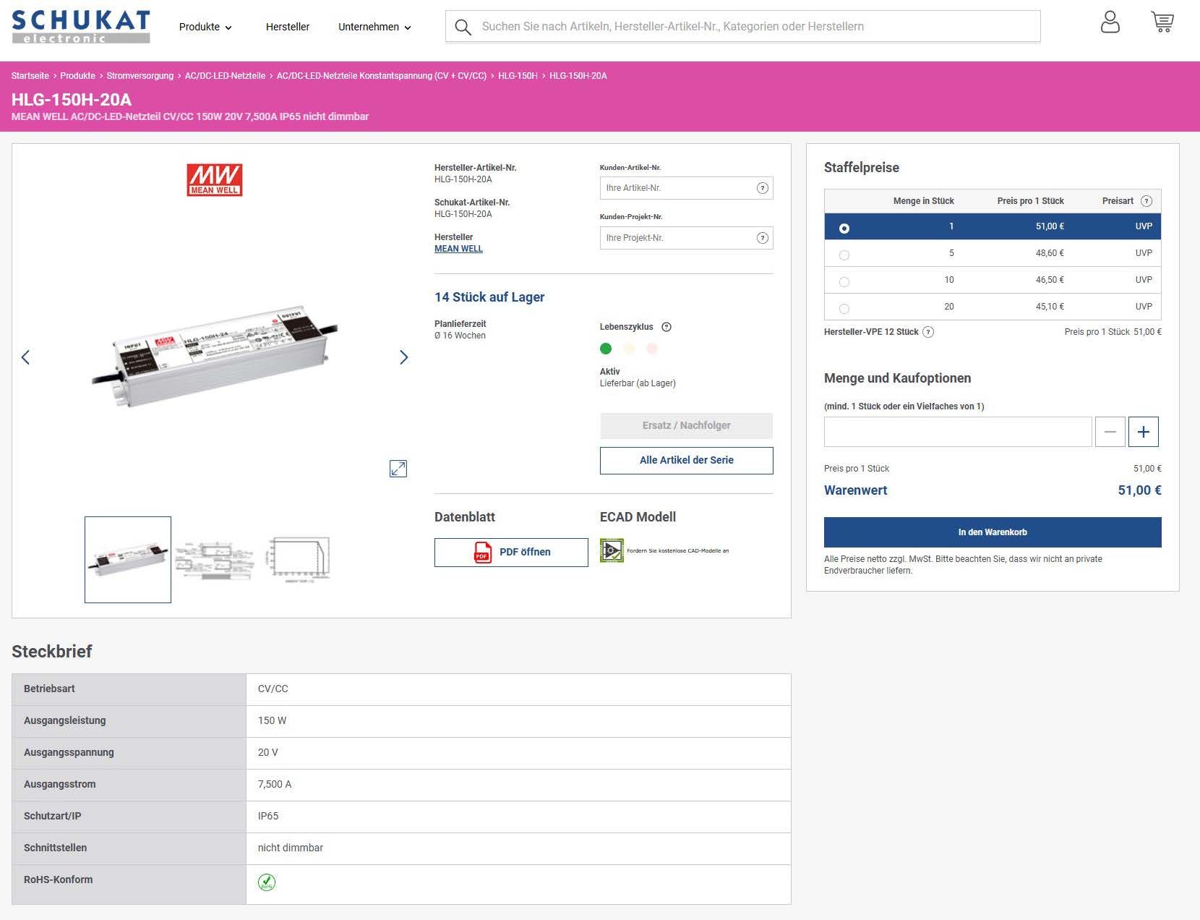This screenshot has height=920, width=1200.
Task: Click the '14 Stück auf Lager' text
Action: point(489,297)
